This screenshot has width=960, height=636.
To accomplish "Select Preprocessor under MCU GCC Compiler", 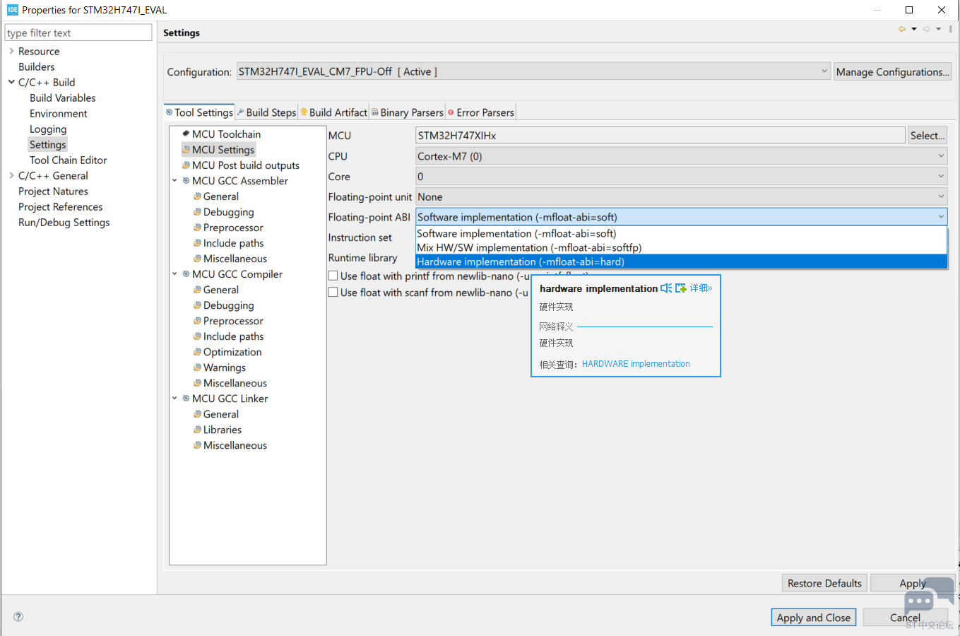I will coord(232,321).
